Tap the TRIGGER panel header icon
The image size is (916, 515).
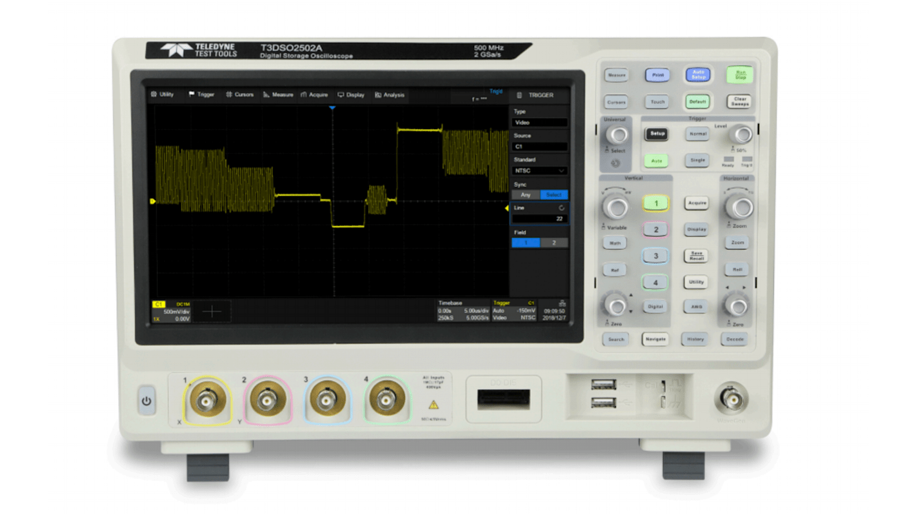519,95
